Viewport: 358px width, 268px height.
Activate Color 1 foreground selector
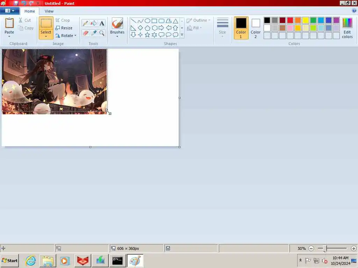241,28
